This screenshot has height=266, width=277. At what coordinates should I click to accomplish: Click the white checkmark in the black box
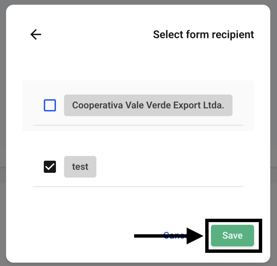tap(50, 167)
